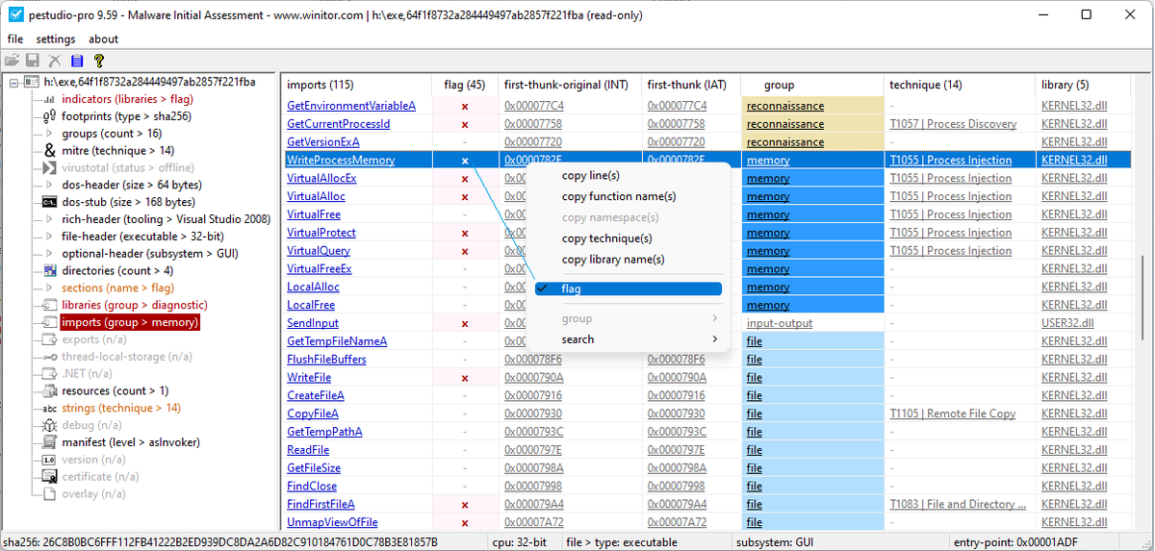
Task: Click the abc icon beside strings
Action: click(x=50, y=408)
